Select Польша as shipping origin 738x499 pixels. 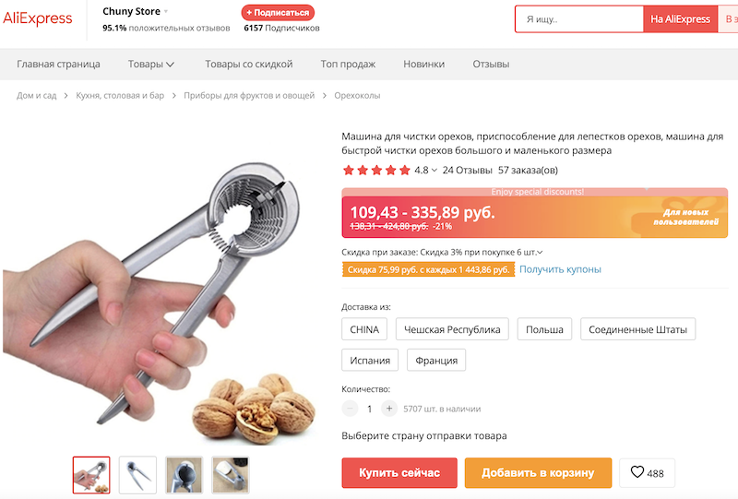point(544,329)
